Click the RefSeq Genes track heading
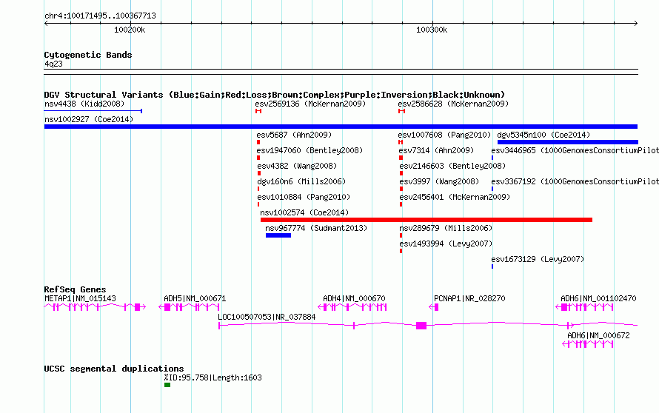 tap(75, 289)
